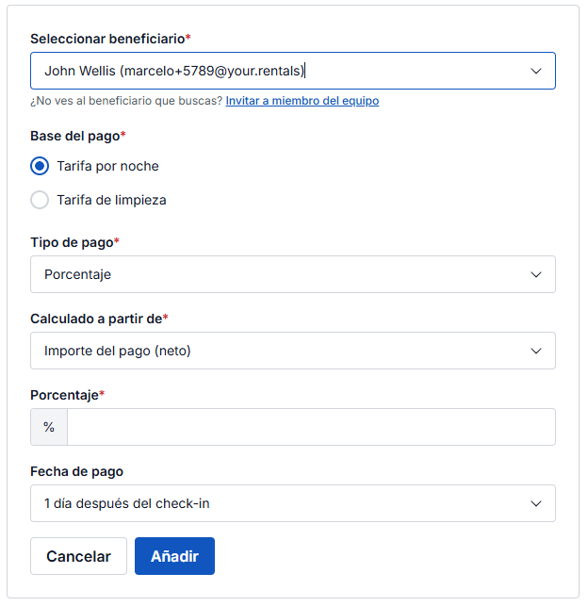Click the chevron arrow in the beneficiary selector
588x606 pixels.
point(536,71)
